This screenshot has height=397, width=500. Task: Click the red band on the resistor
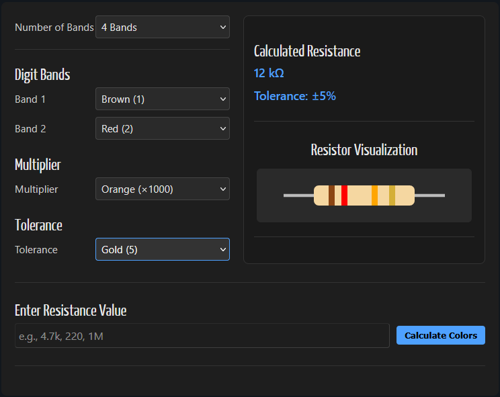[x=344, y=195]
